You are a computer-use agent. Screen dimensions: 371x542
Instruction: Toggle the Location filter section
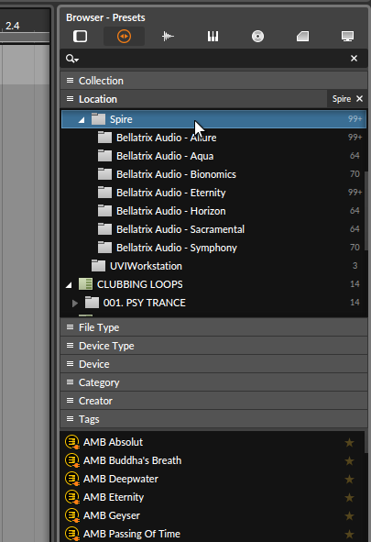pos(193,99)
